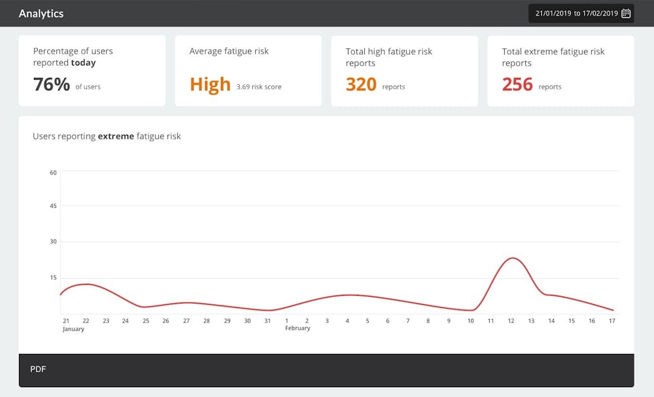
Task: Click the x-axis date label 14
Action: [x=551, y=320]
